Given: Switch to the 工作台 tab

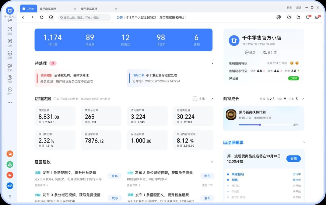Looking at the screenshot, I should (28, 9).
